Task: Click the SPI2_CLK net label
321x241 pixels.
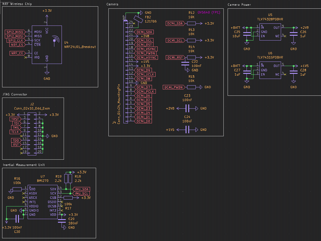Action: point(16,40)
